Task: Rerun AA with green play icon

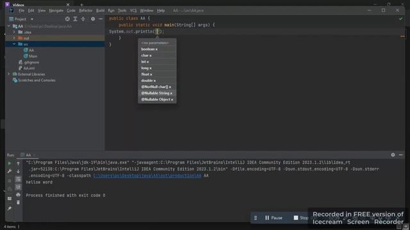Action: pyautogui.click(x=10, y=164)
